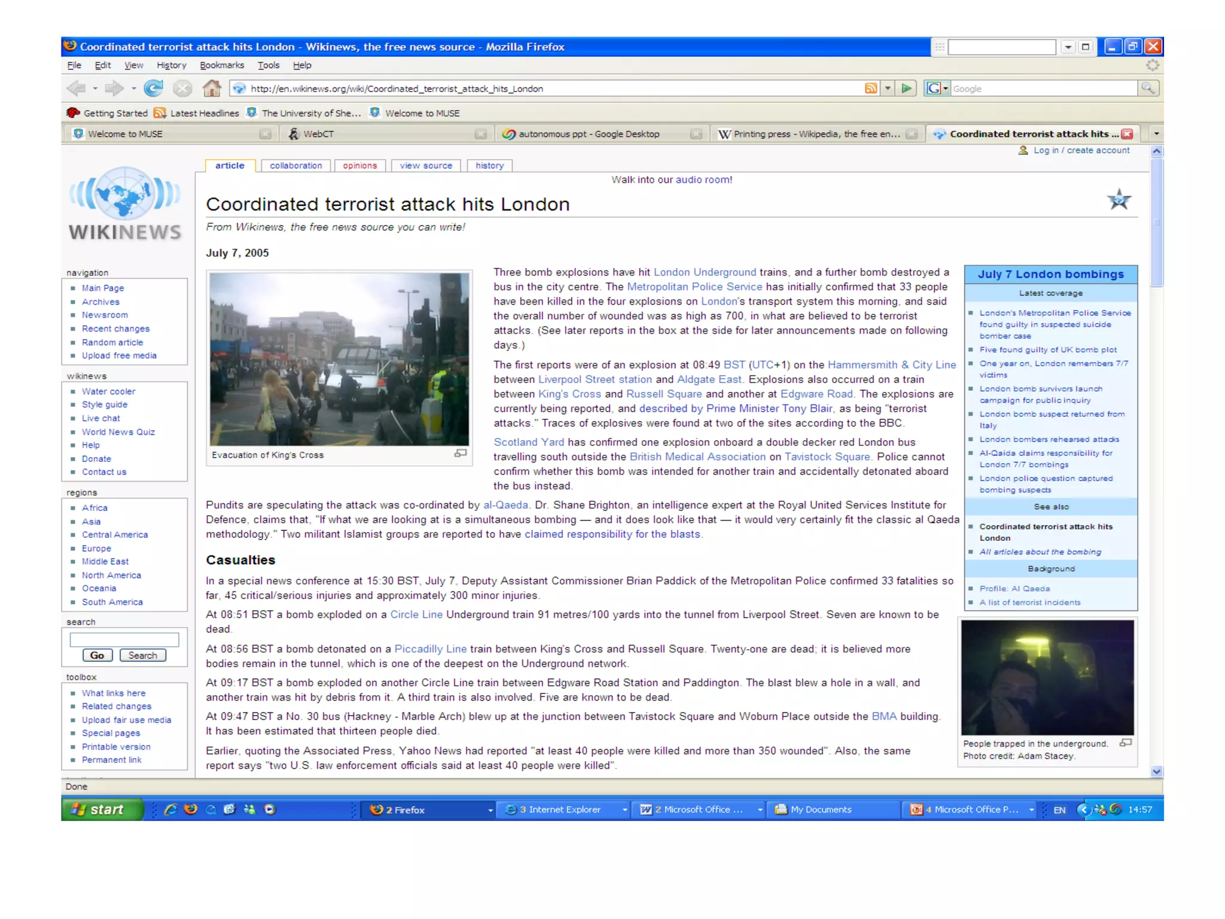This screenshot has height=919, width=1225.
Task: Enlarge the King's Cross image icon
Action: [x=460, y=454]
